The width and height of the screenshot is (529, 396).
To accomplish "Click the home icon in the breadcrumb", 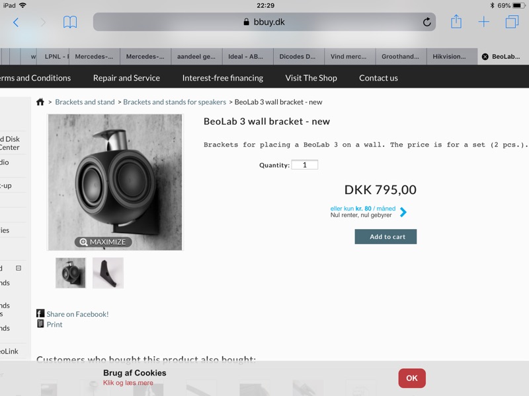I will tap(40, 102).
